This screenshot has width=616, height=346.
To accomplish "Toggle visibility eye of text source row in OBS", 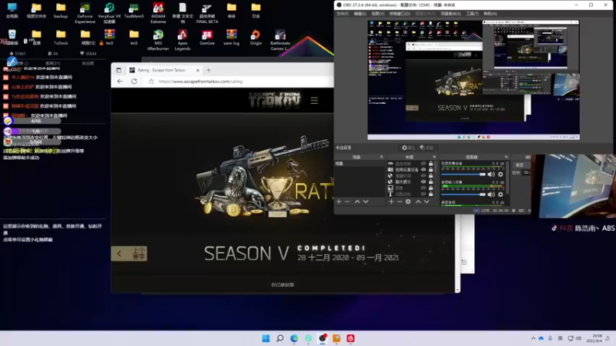I will 423,194.
